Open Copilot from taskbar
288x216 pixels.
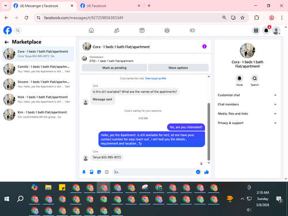[35, 187]
